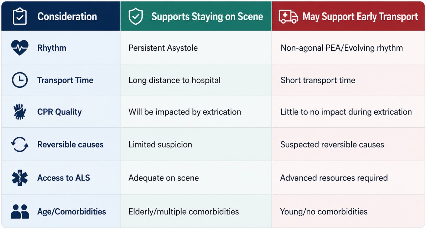Click the Short transport time cell
This screenshot has width=426, height=229.
[348, 80]
